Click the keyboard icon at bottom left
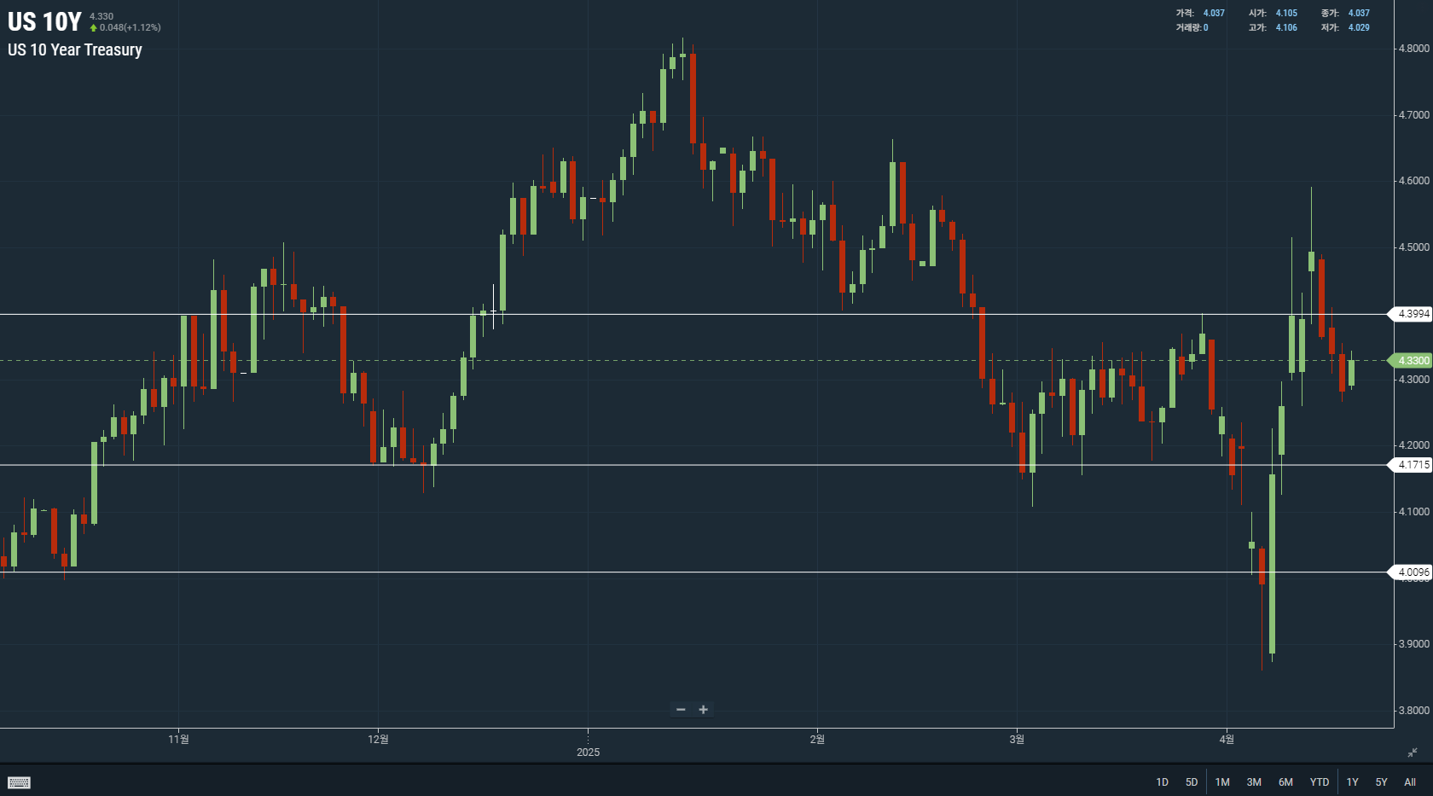Screen dimensions: 1433x796 point(19,782)
